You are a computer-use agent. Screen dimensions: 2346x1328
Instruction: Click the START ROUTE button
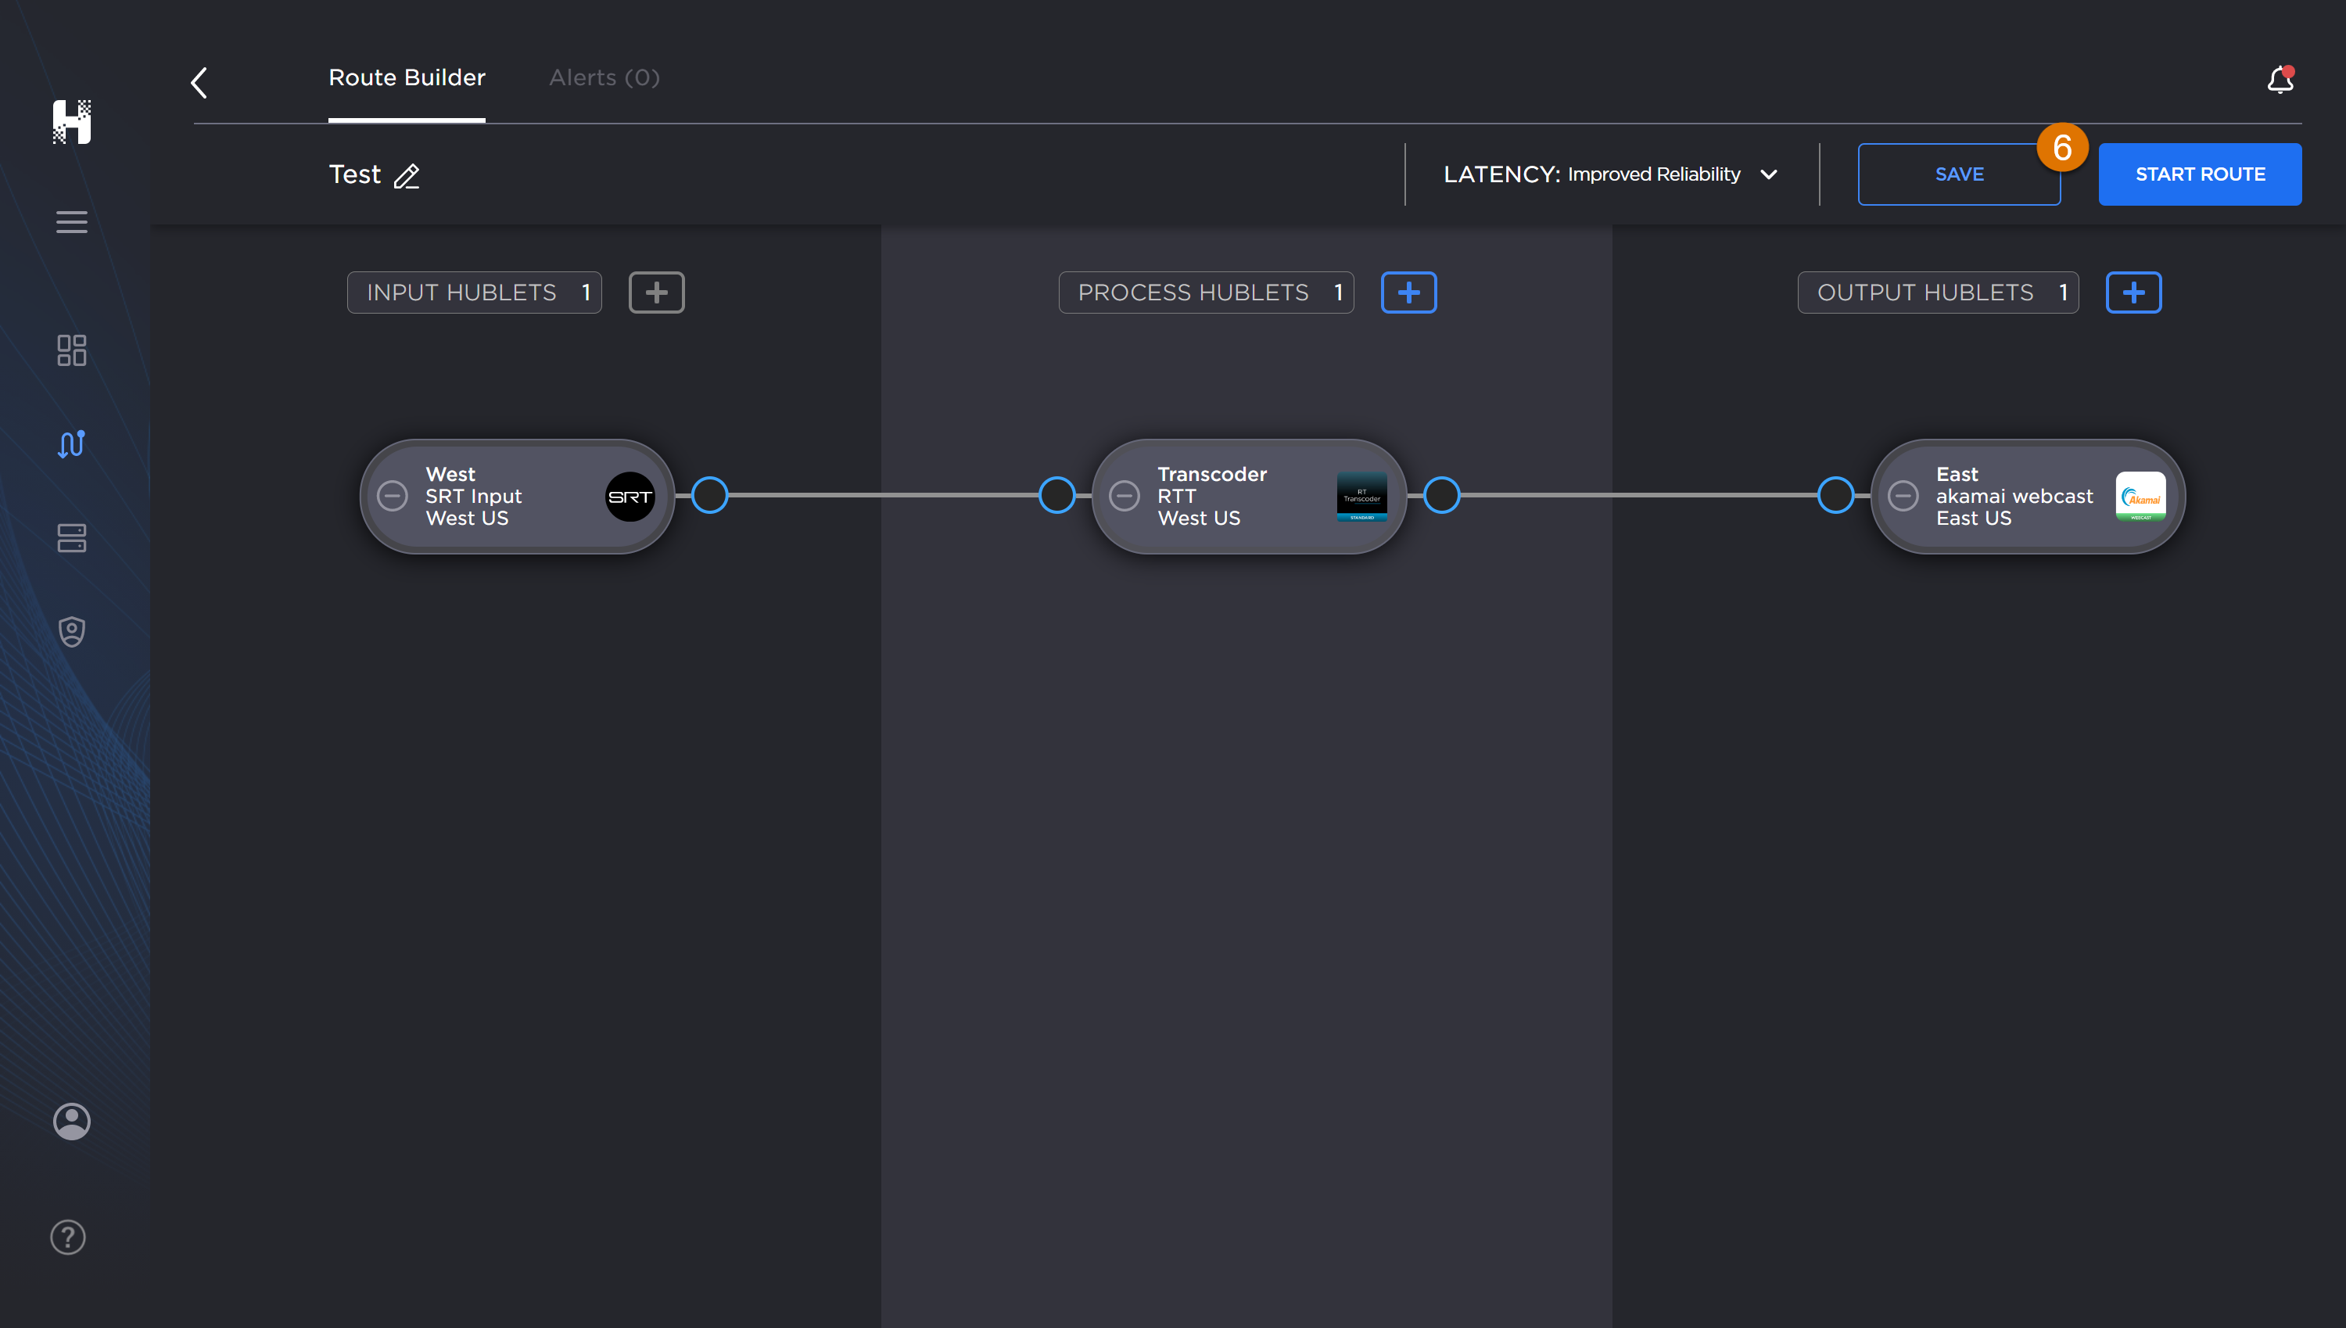2200,174
